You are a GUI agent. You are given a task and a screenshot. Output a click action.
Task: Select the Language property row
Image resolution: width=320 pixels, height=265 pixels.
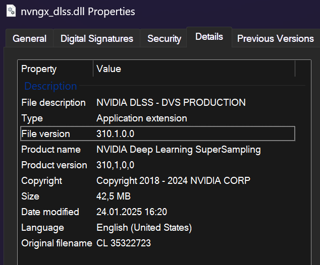click(42, 228)
